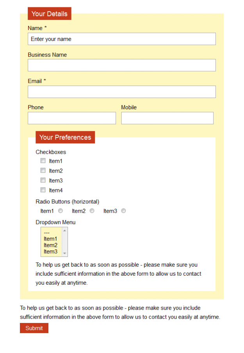244x353 pixels.
Task: Click the dropdown list scroll up arrow
Action: (65, 230)
